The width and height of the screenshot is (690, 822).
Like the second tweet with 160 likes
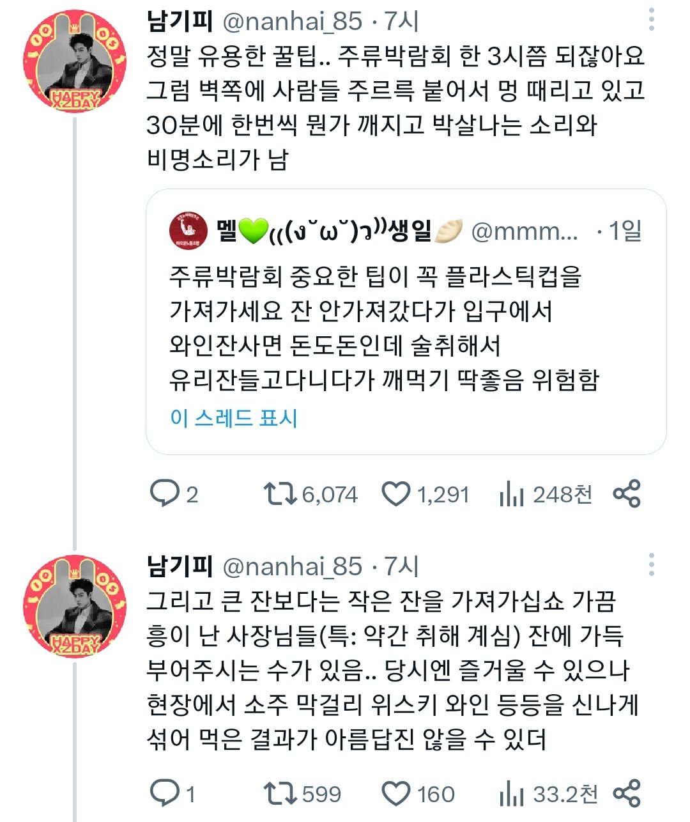(396, 793)
